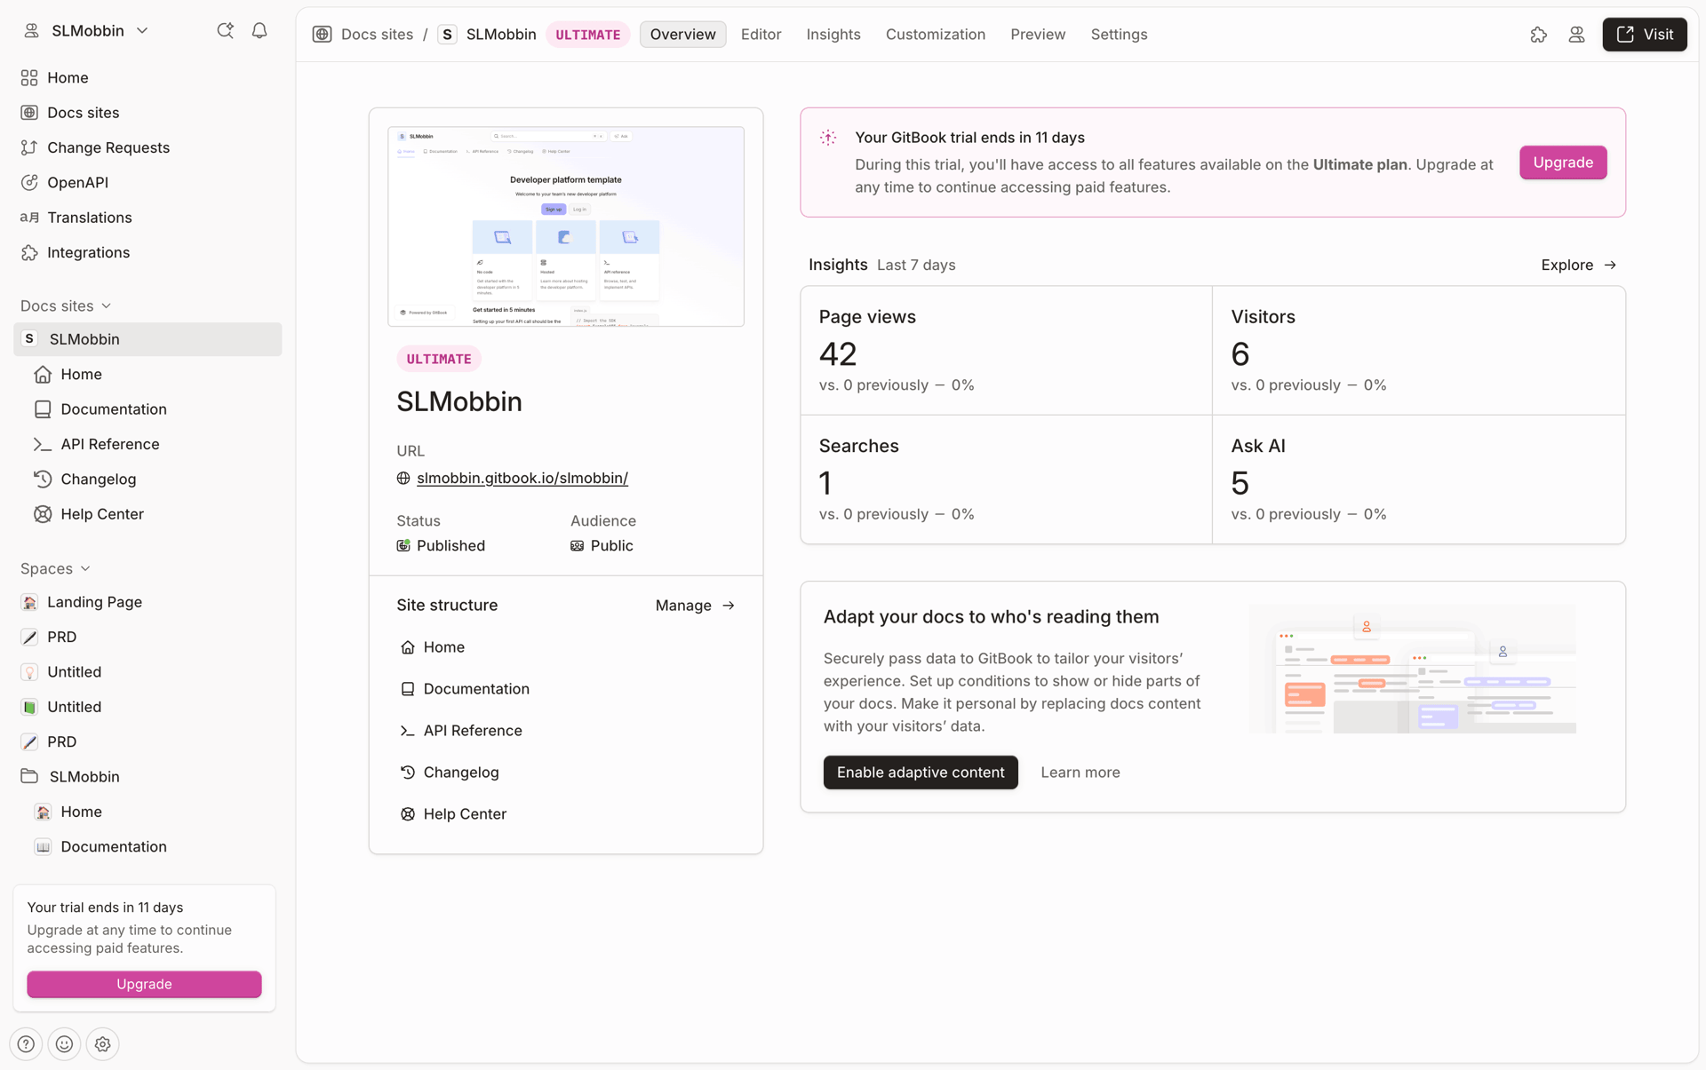Click the search/Ask AI icon in sidebar header
1706x1070 pixels.
pyautogui.click(x=225, y=31)
